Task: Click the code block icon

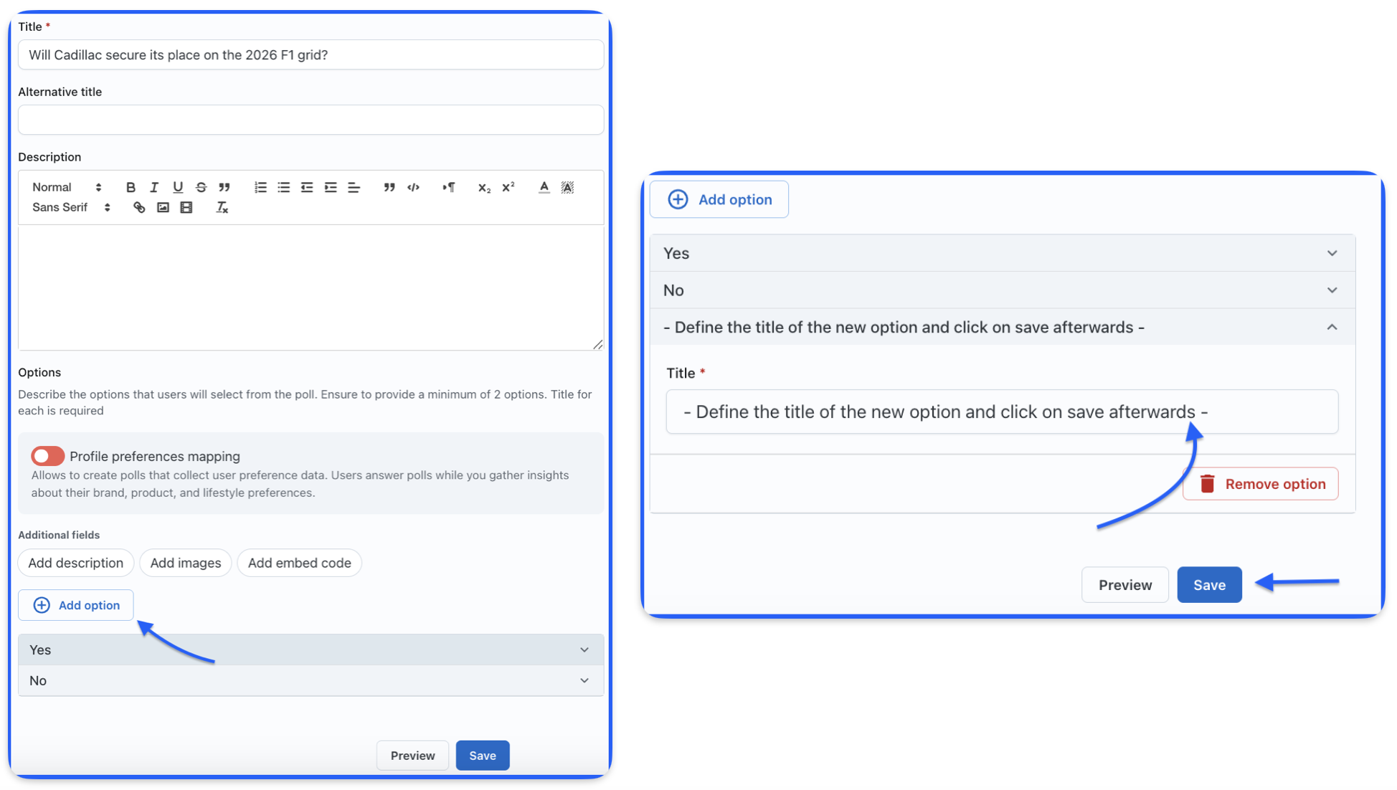Action: pyautogui.click(x=414, y=187)
